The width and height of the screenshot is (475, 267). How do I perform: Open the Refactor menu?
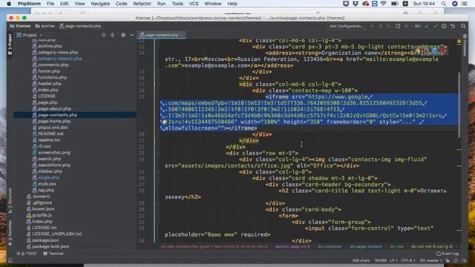[142, 4]
